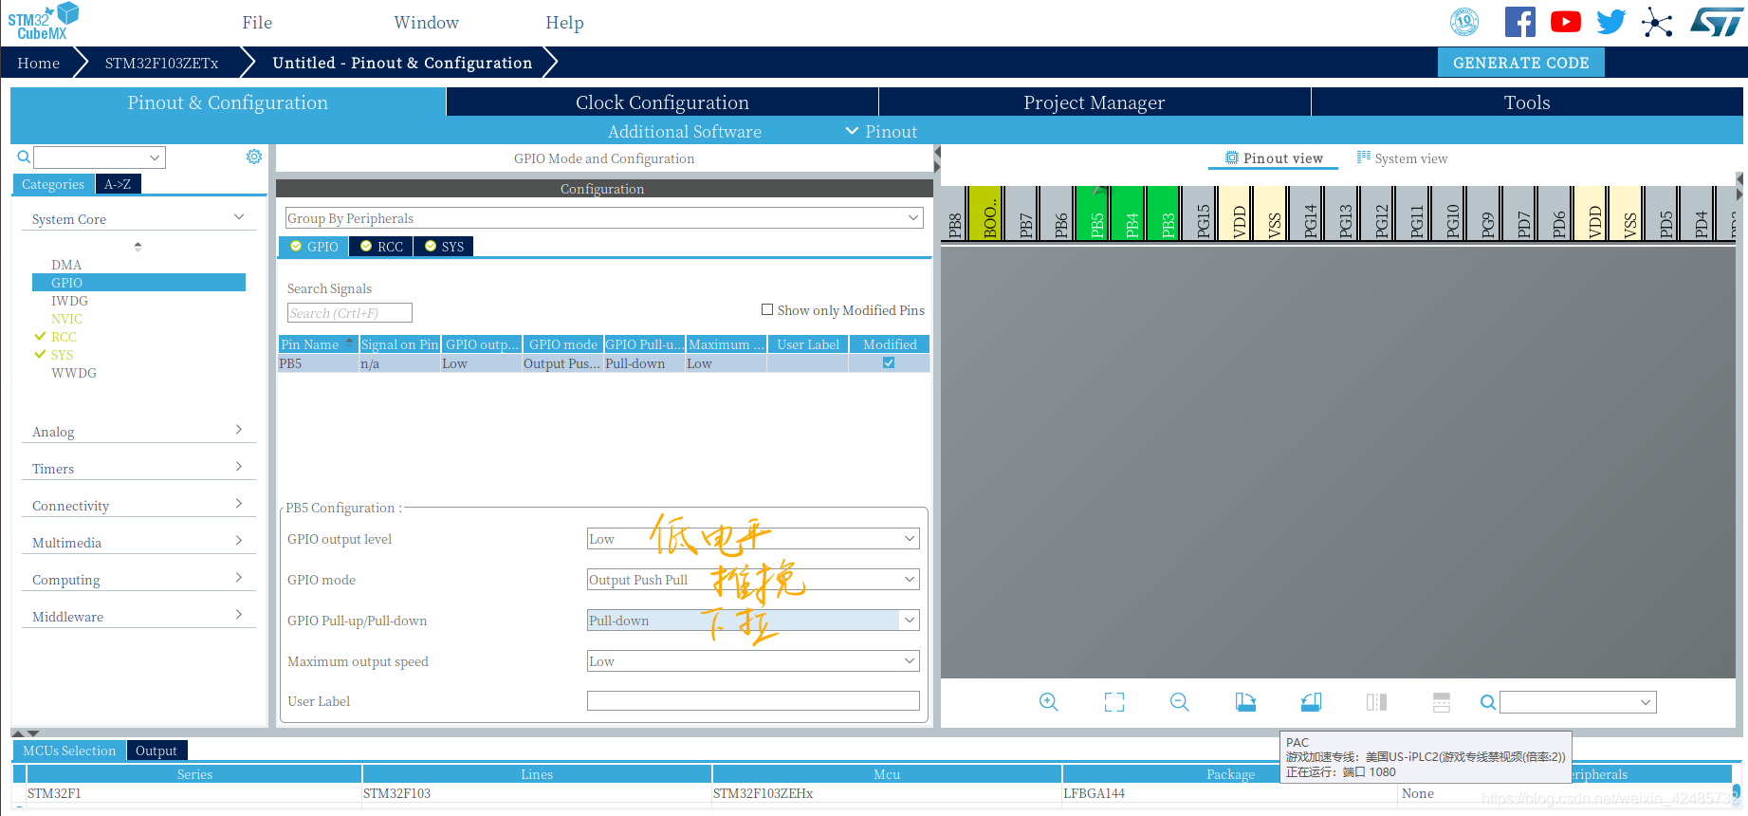1748x816 pixels.
Task: Switch to the A->Z tab
Action: (118, 184)
